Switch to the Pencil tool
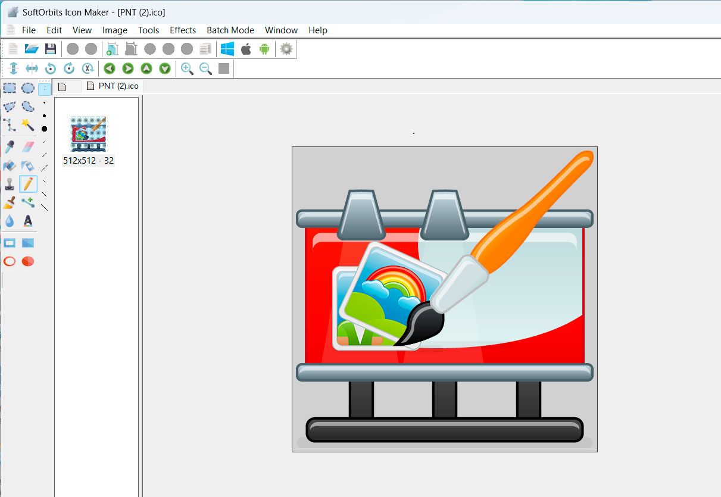This screenshot has height=497, width=721. (28, 183)
